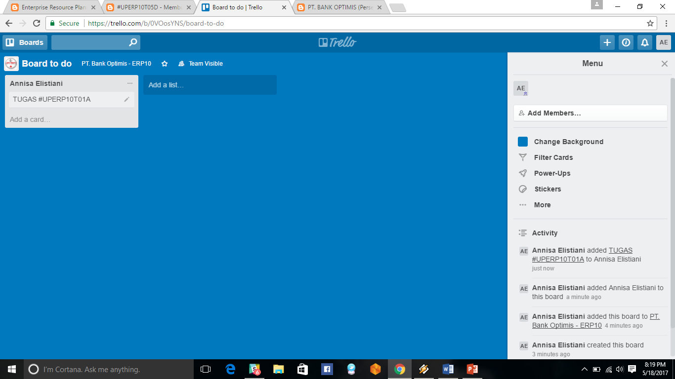Click the search magnifier icon
The height and width of the screenshot is (379, 675).
click(x=133, y=42)
